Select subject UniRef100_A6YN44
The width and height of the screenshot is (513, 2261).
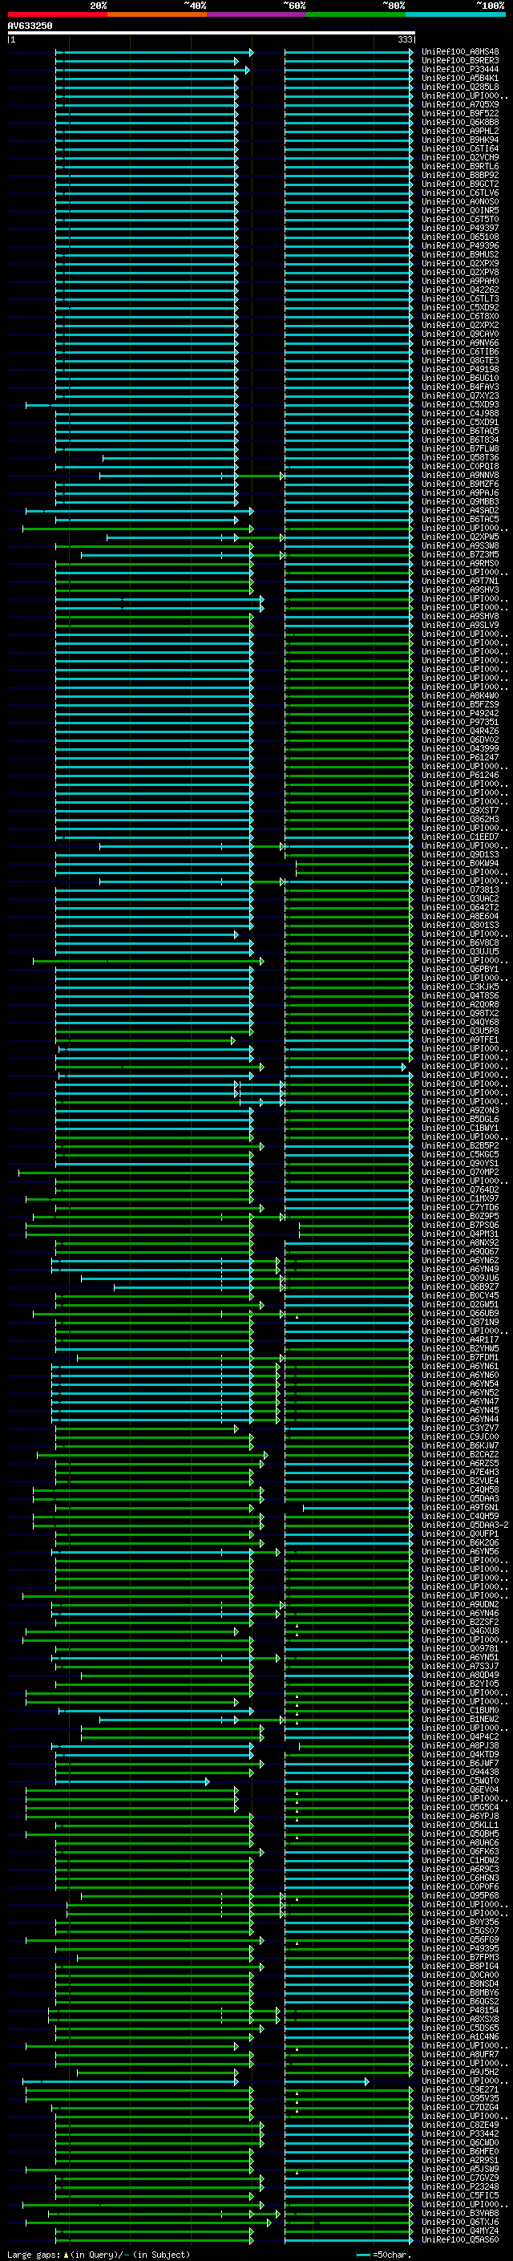tap(460, 1420)
